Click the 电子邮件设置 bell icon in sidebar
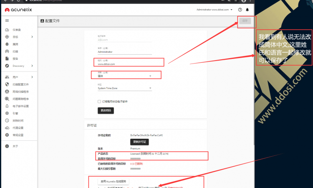The image size is (313, 188). pos(7,106)
